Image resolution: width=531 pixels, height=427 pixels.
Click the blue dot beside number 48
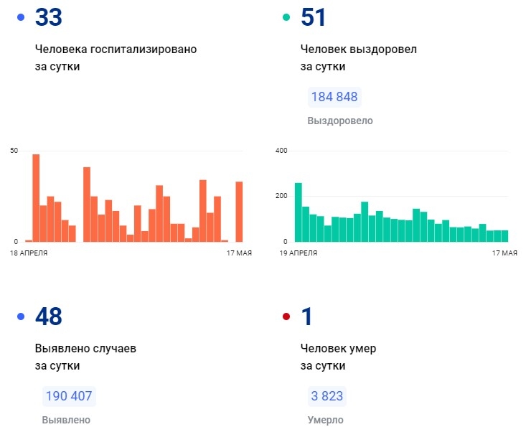(x=21, y=316)
